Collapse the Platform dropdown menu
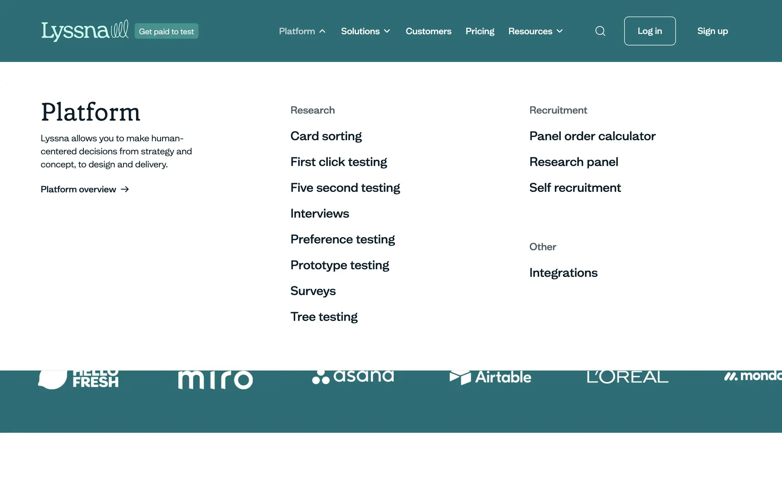Image resolution: width=782 pixels, height=489 pixels. pyautogui.click(x=302, y=31)
